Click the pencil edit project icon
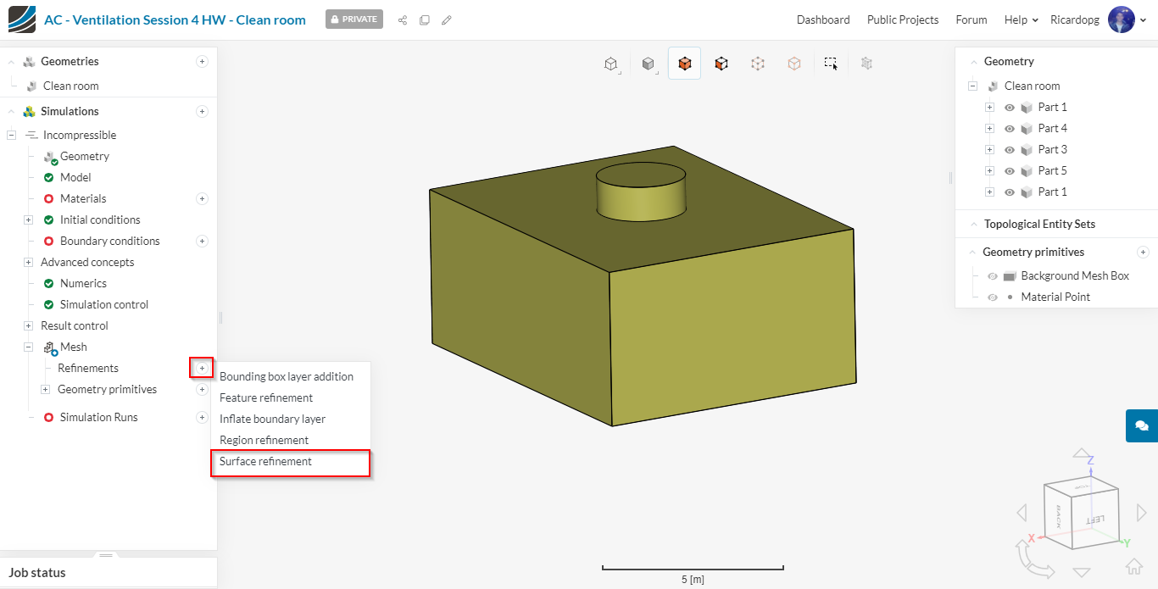Screen dimensions: 1158x589 (x=447, y=19)
